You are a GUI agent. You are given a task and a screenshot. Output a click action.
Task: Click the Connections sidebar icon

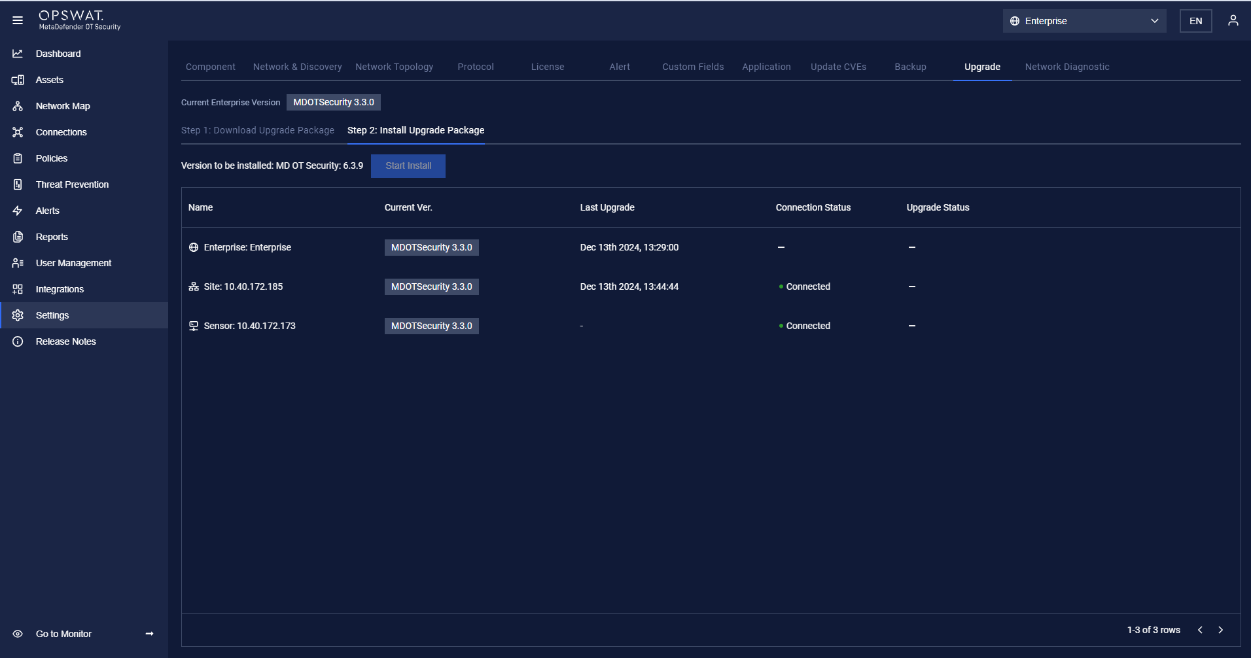(x=18, y=132)
